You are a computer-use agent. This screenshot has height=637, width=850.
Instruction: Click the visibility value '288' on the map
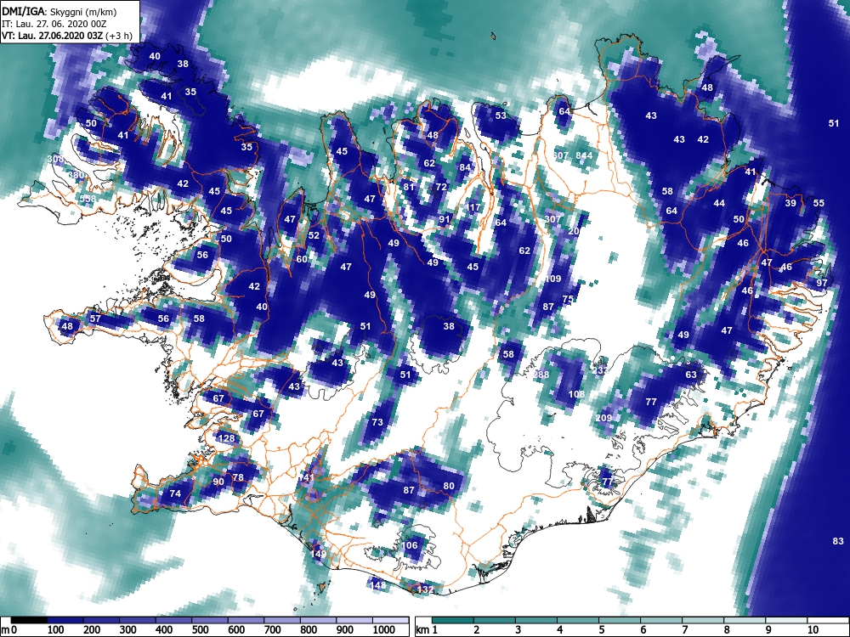coord(541,375)
